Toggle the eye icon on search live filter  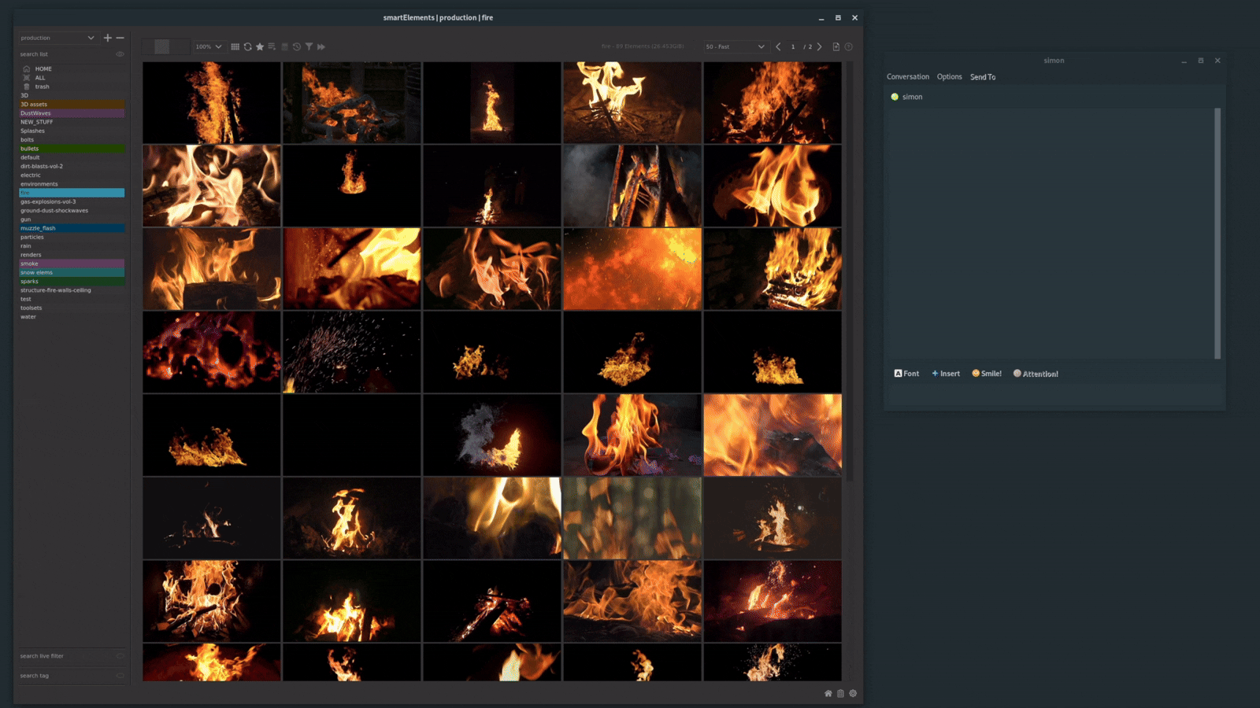pos(120,655)
